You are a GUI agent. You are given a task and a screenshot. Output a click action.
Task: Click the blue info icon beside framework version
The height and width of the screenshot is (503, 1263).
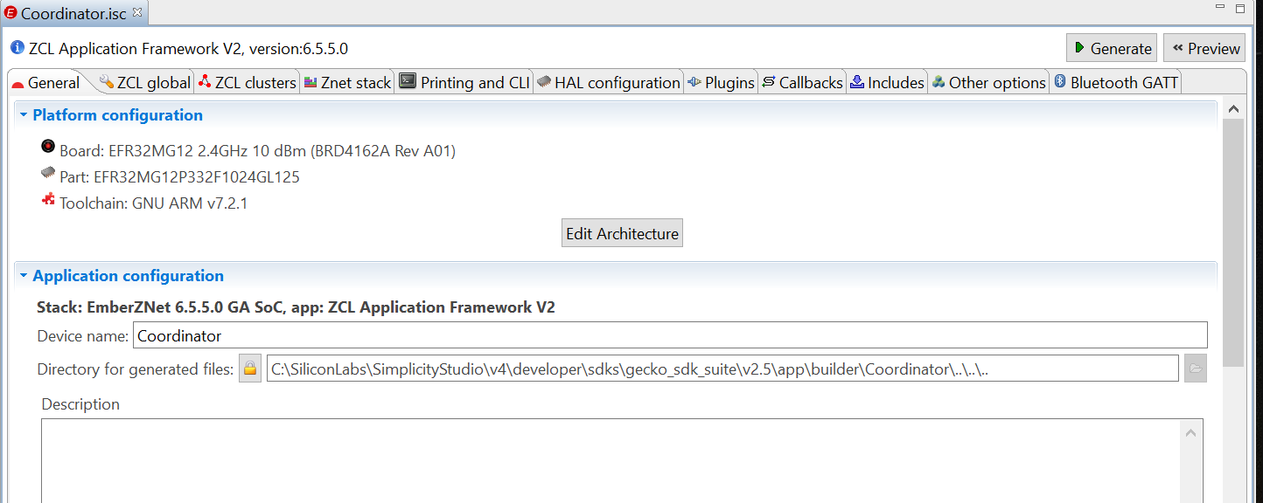[17, 47]
